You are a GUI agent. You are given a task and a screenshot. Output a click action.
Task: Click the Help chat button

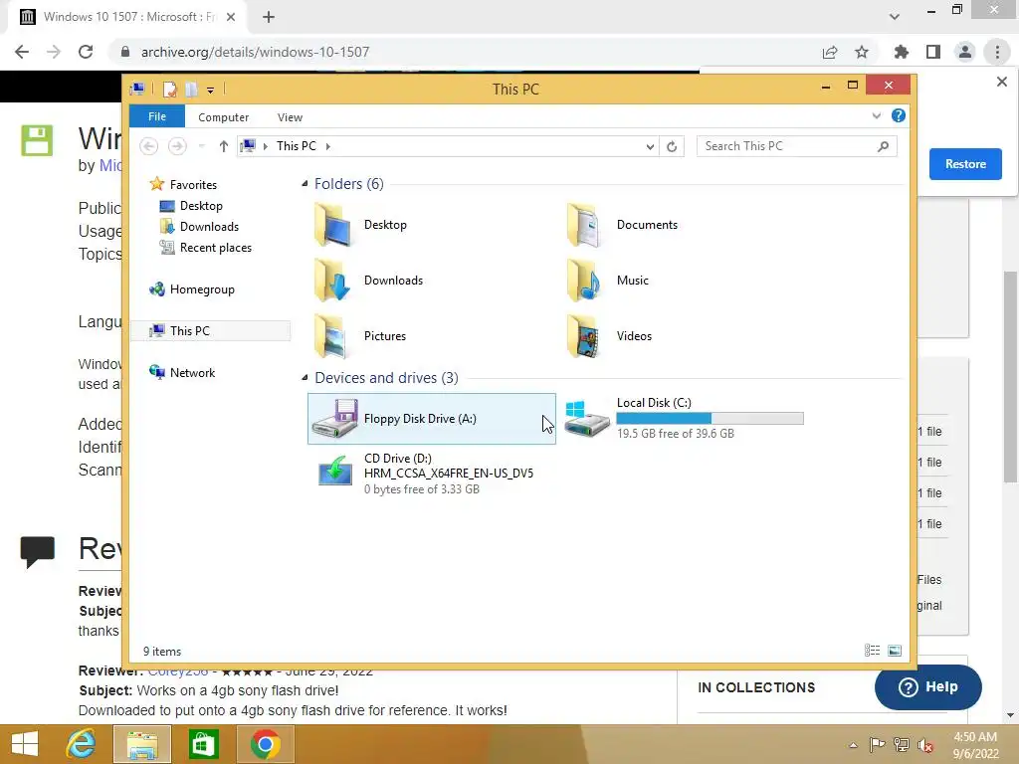pyautogui.click(x=927, y=686)
